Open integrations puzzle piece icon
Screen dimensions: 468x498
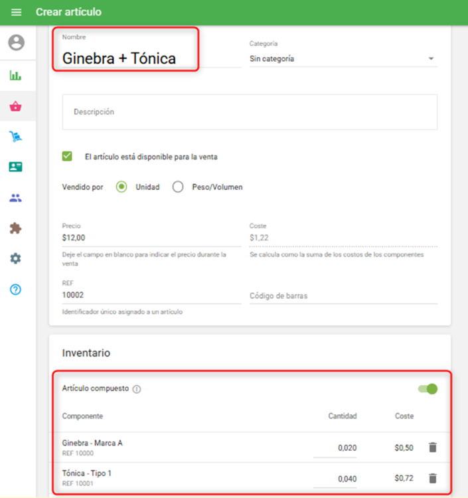[16, 228]
